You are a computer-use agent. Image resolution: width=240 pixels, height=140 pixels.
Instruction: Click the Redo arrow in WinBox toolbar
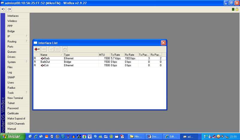[9, 9]
